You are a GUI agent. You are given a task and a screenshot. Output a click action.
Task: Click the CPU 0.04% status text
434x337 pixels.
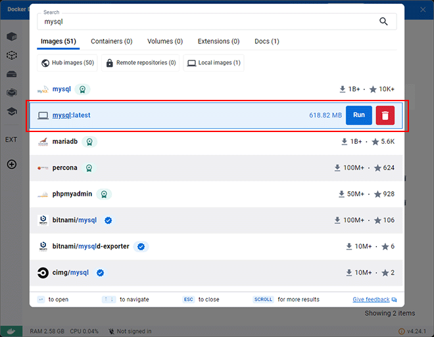(84, 331)
